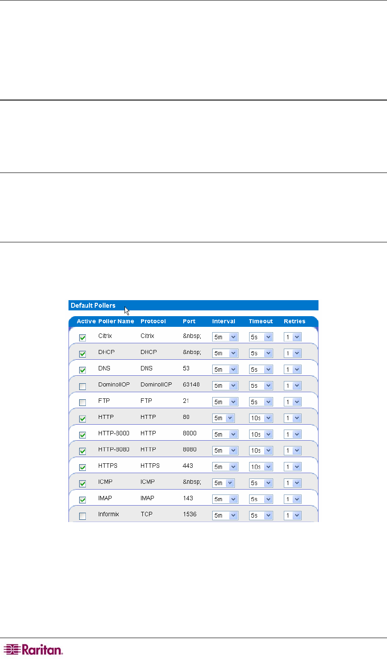Open the FTP timeout dropdown
The height and width of the screenshot is (659, 387).
point(261,402)
